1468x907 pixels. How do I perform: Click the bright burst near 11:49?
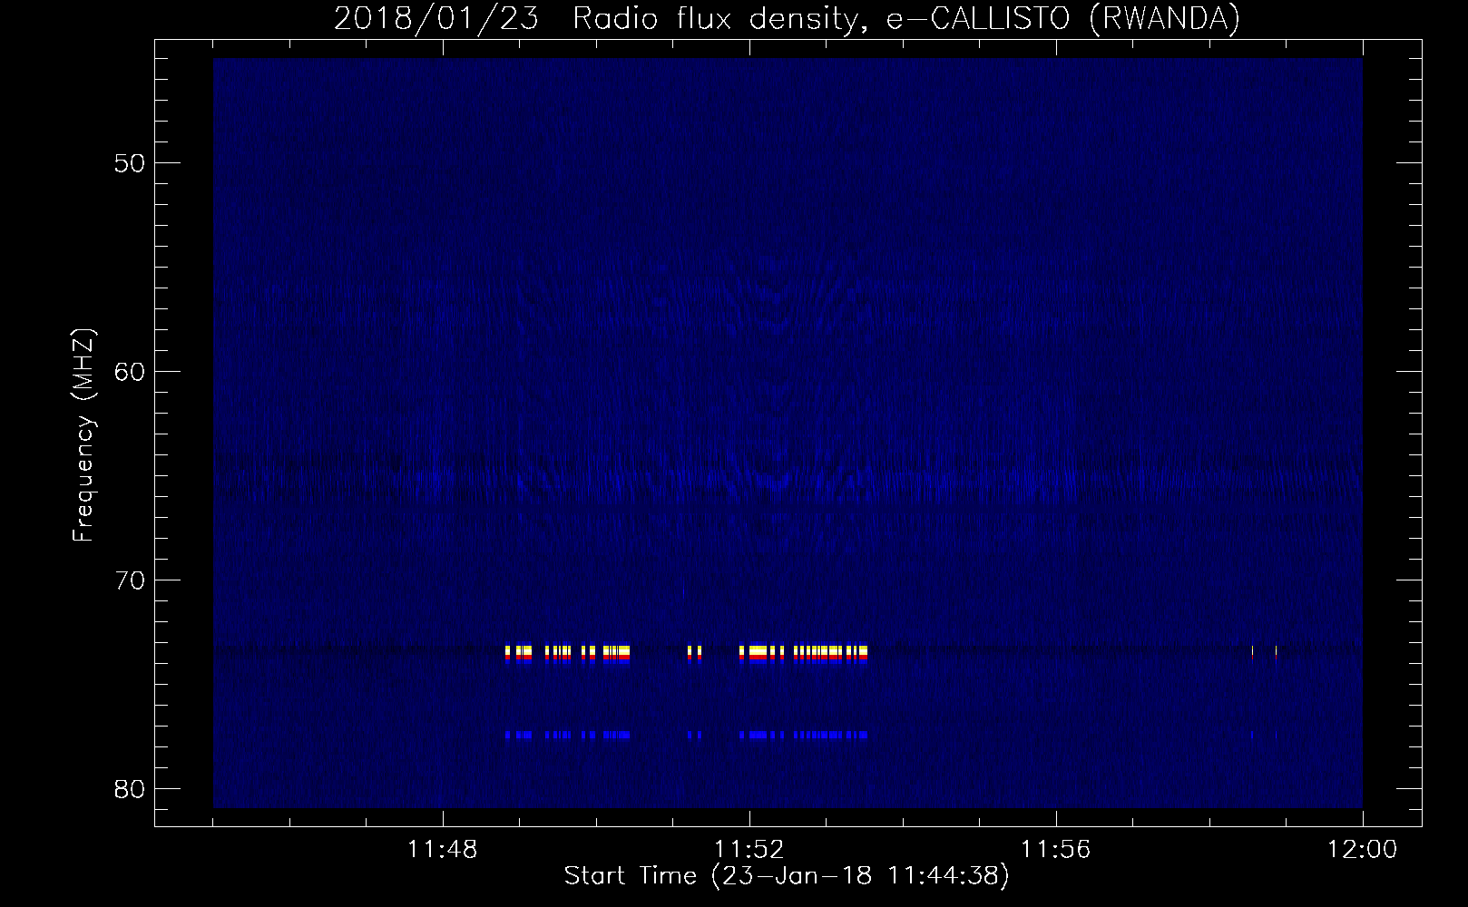click(x=567, y=655)
